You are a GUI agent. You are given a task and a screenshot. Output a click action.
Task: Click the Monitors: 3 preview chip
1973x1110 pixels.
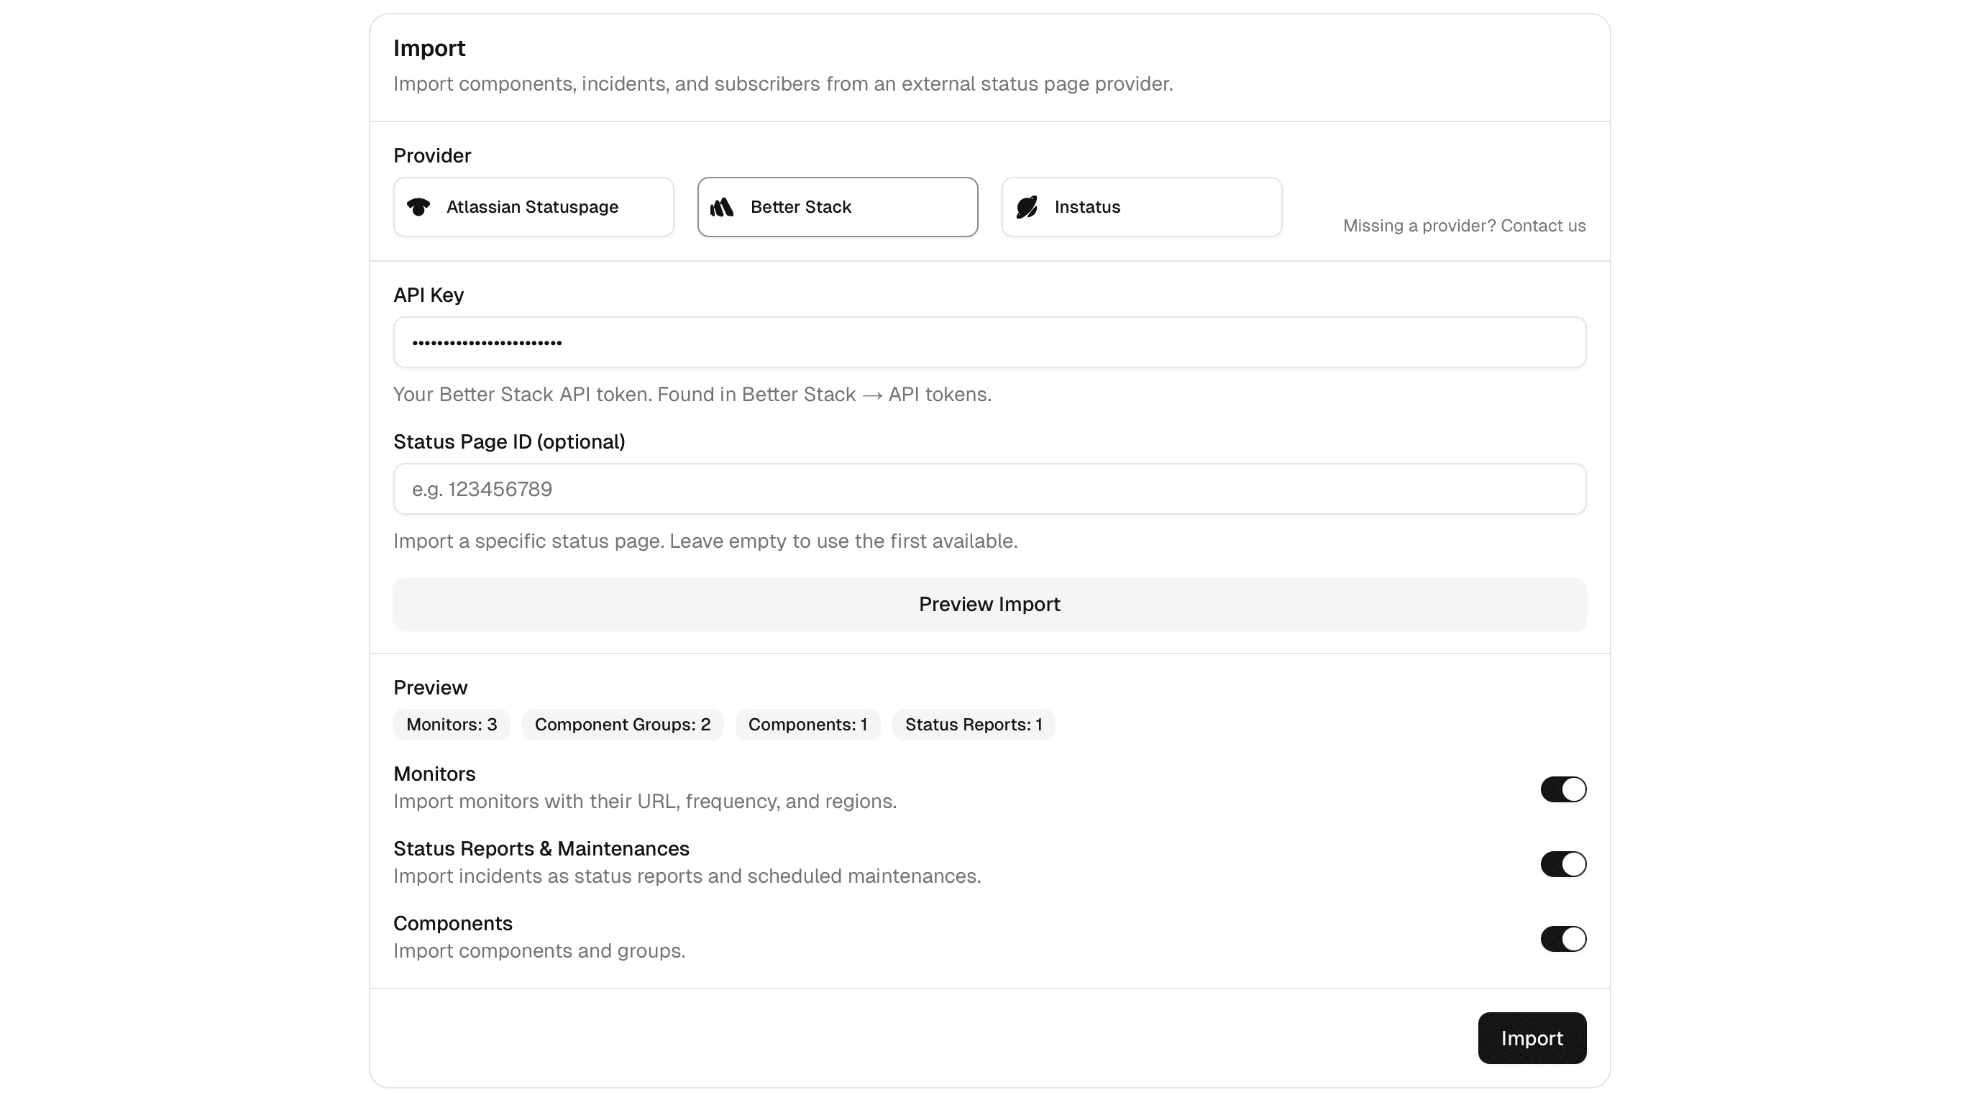pos(451,724)
